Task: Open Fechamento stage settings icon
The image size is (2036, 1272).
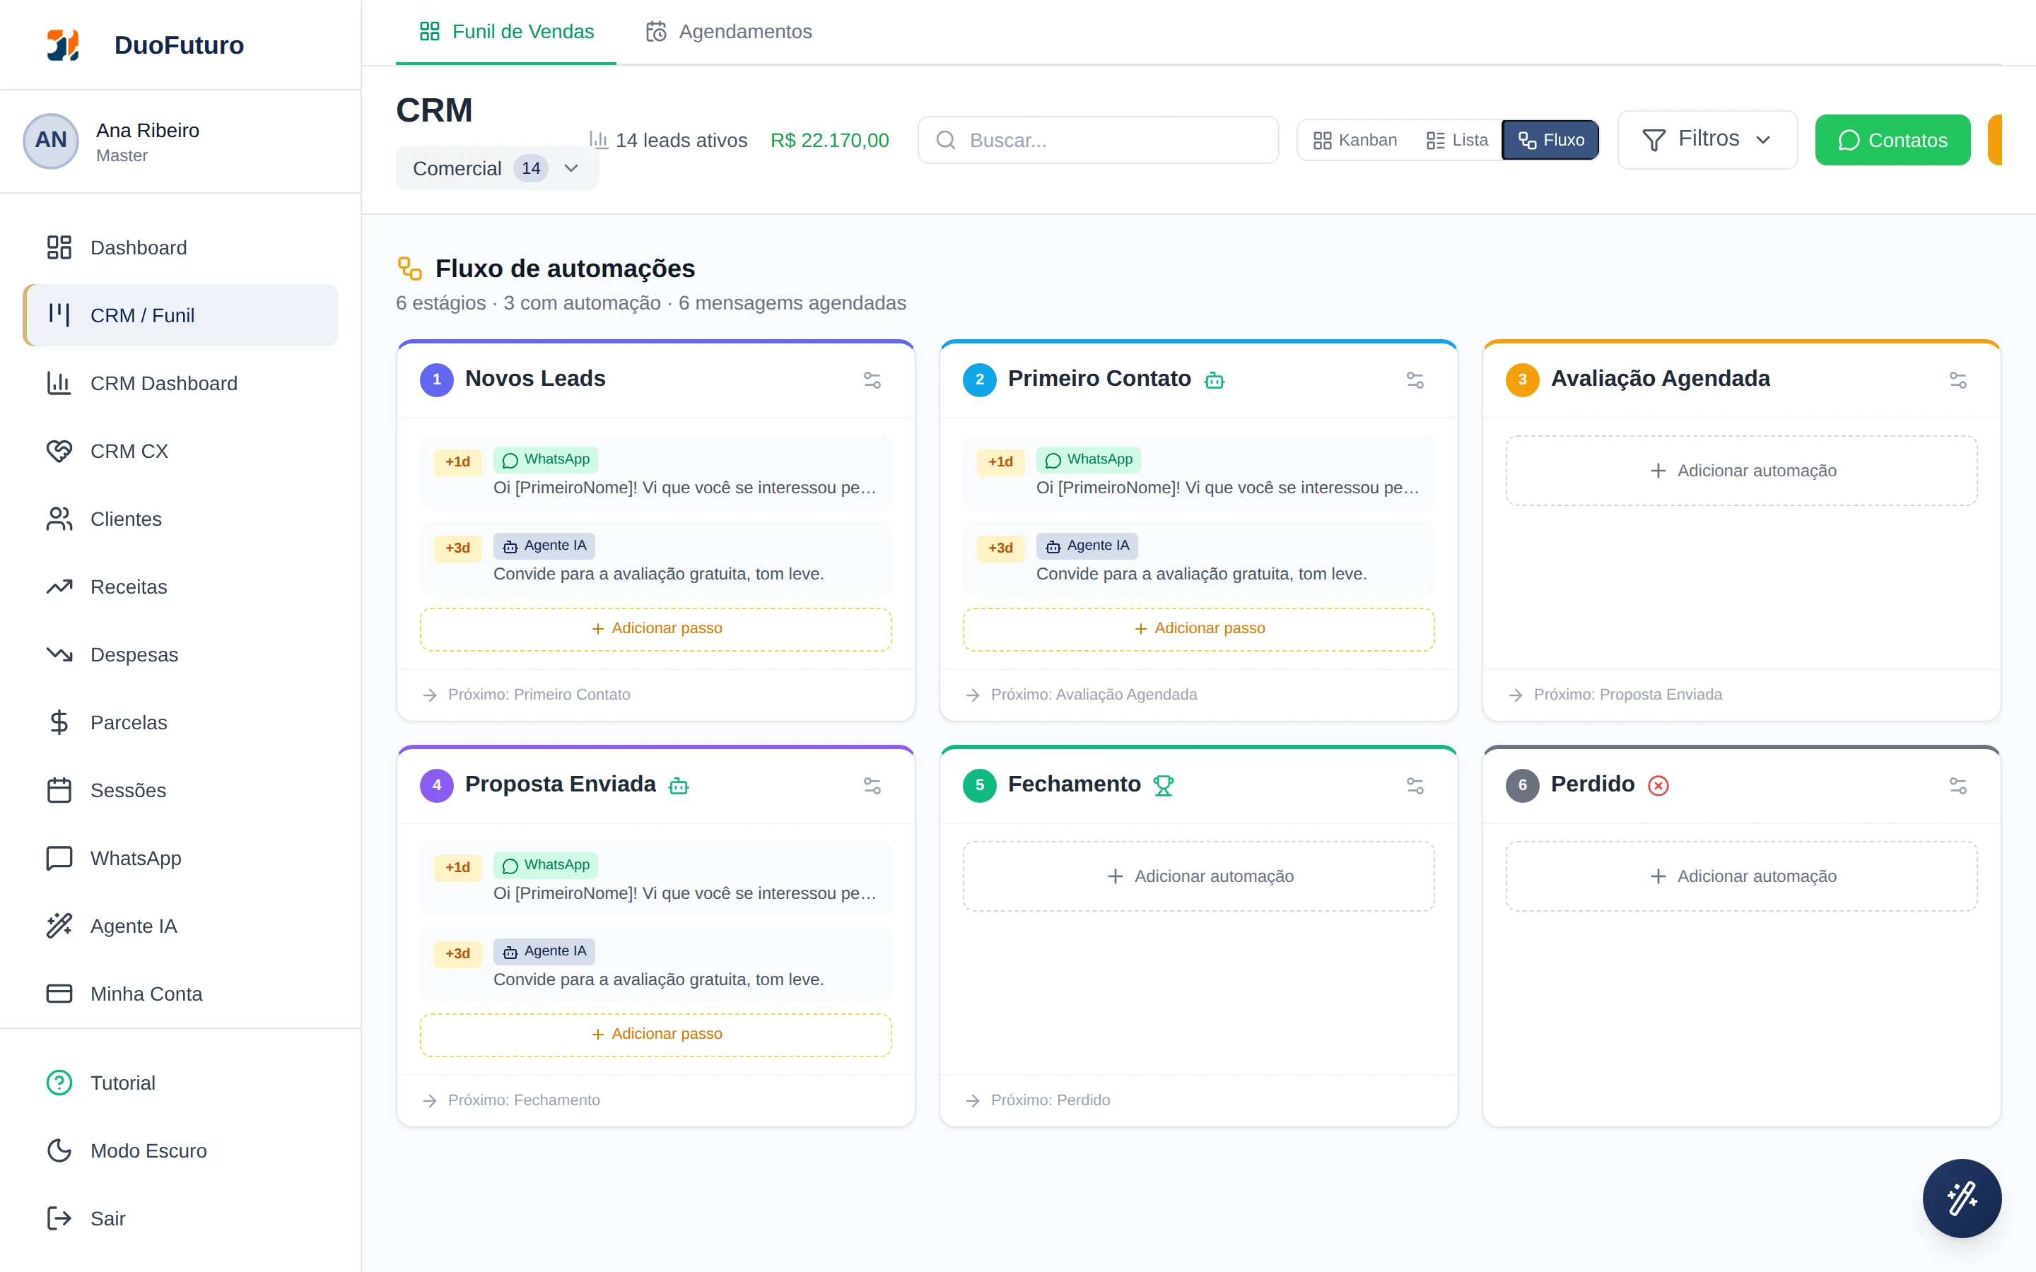Action: click(1415, 786)
